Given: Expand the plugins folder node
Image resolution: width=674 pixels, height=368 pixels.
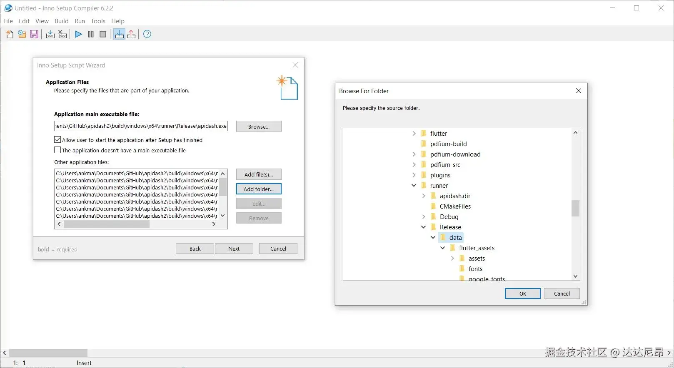Looking at the screenshot, I should pyautogui.click(x=414, y=175).
